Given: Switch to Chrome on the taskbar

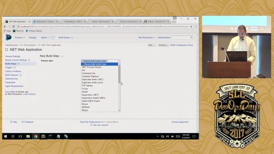Looking at the screenshot, I should point(36,136).
